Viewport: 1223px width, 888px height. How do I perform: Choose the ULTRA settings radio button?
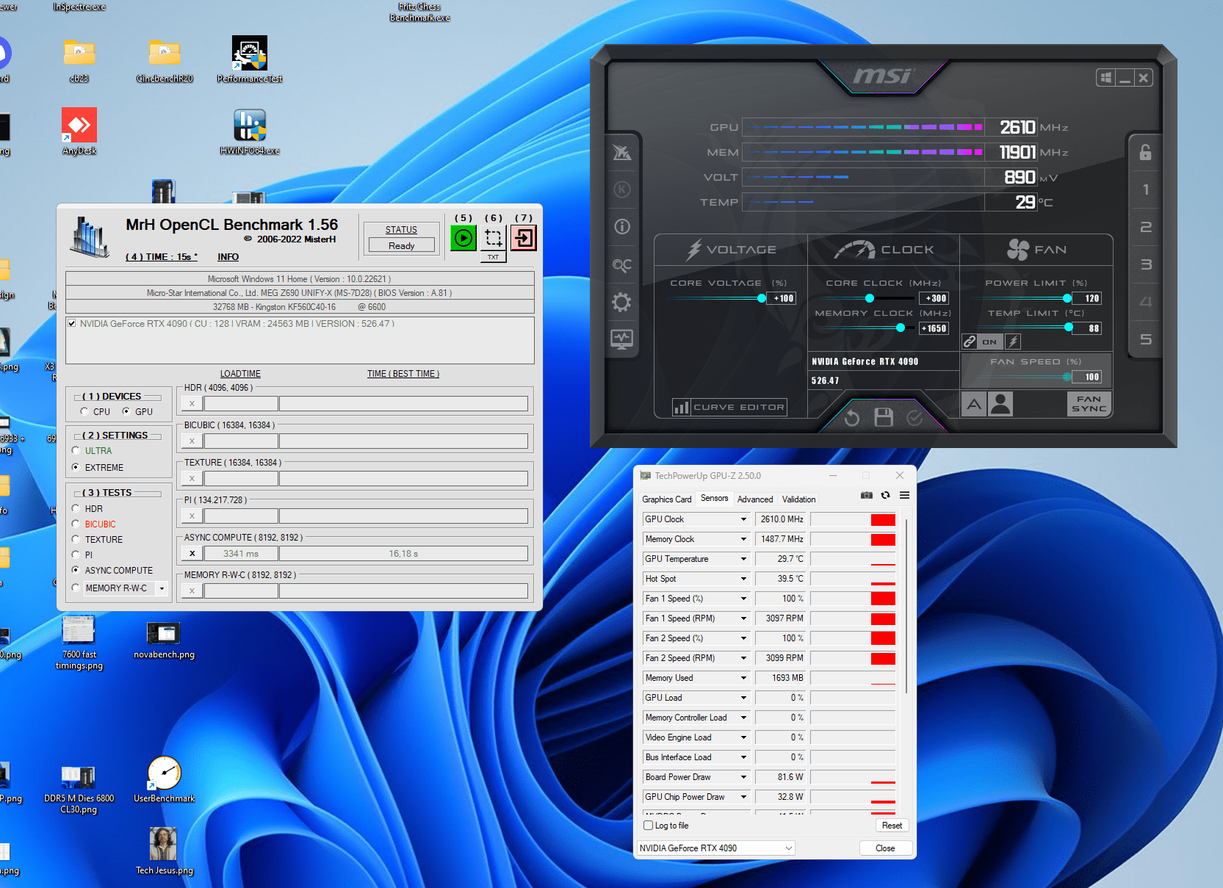click(x=76, y=450)
